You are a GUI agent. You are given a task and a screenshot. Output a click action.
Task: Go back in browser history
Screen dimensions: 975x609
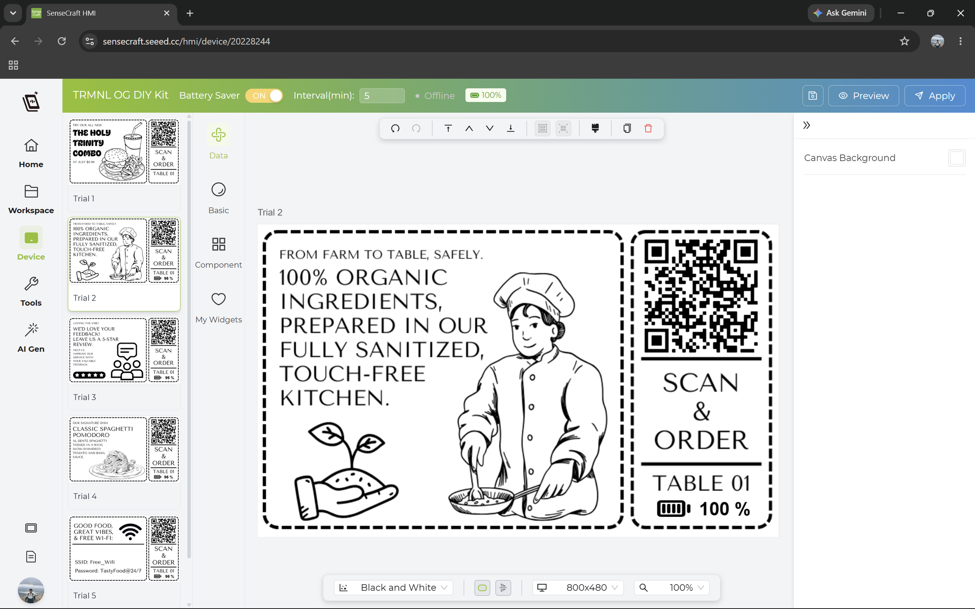[x=15, y=41]
